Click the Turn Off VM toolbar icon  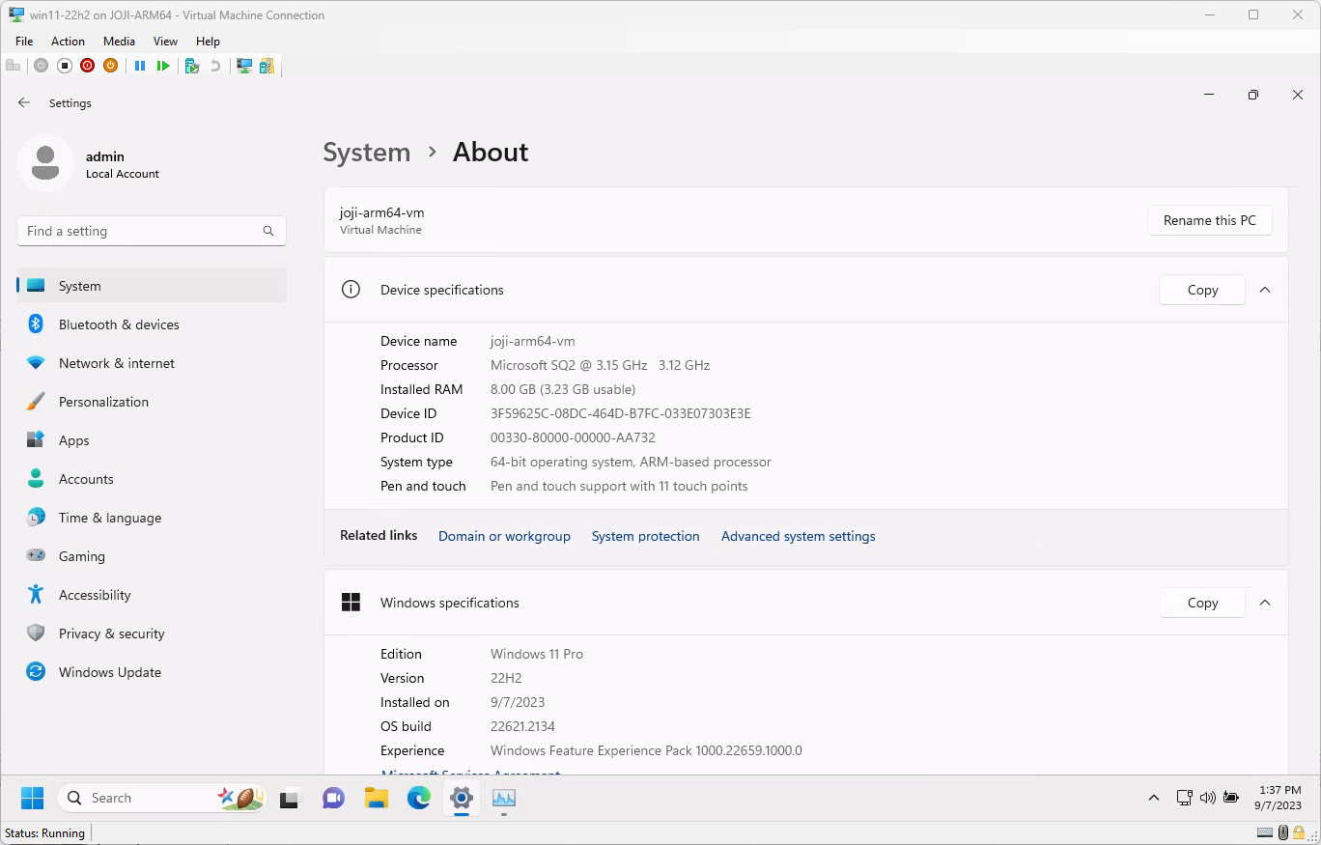65,66
